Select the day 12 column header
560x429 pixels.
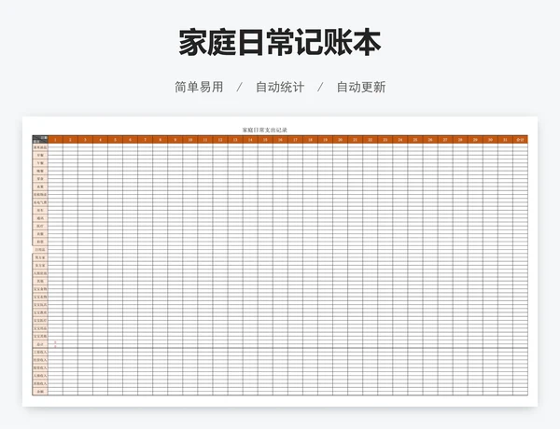pyautogui.click(x=220, y=140)
